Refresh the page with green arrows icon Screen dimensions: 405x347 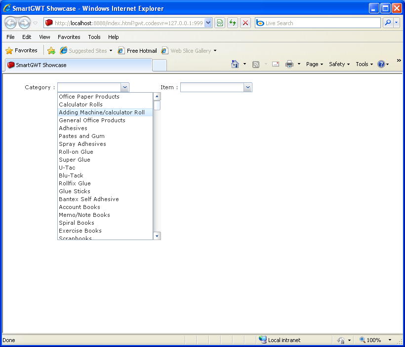(233, 23)
